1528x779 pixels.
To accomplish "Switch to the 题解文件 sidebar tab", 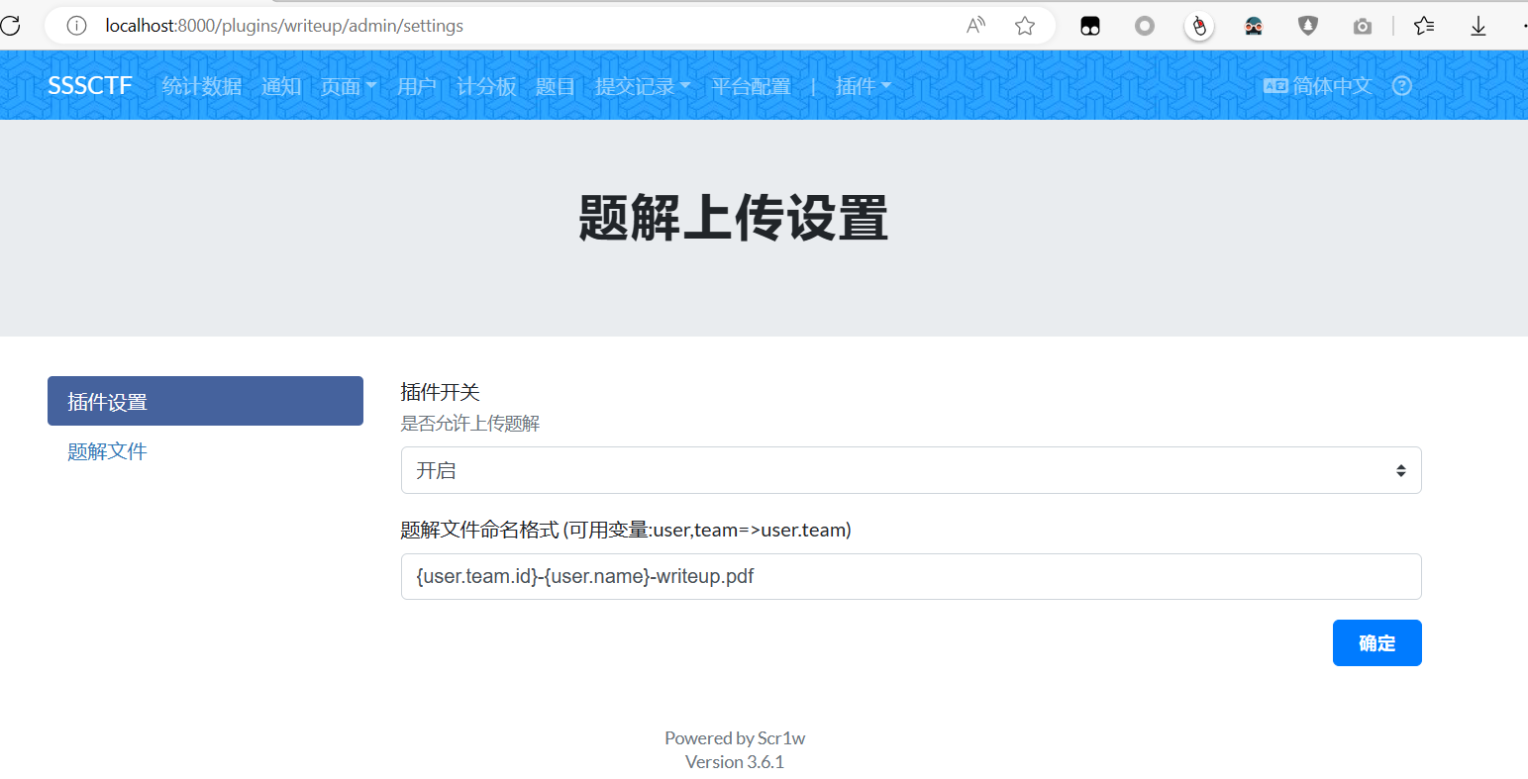I will click(107, 451).
